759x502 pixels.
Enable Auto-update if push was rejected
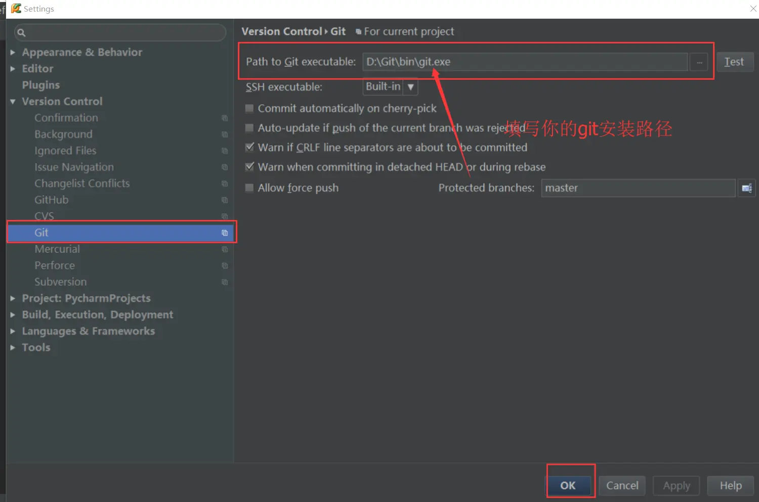tap(249, 128)
